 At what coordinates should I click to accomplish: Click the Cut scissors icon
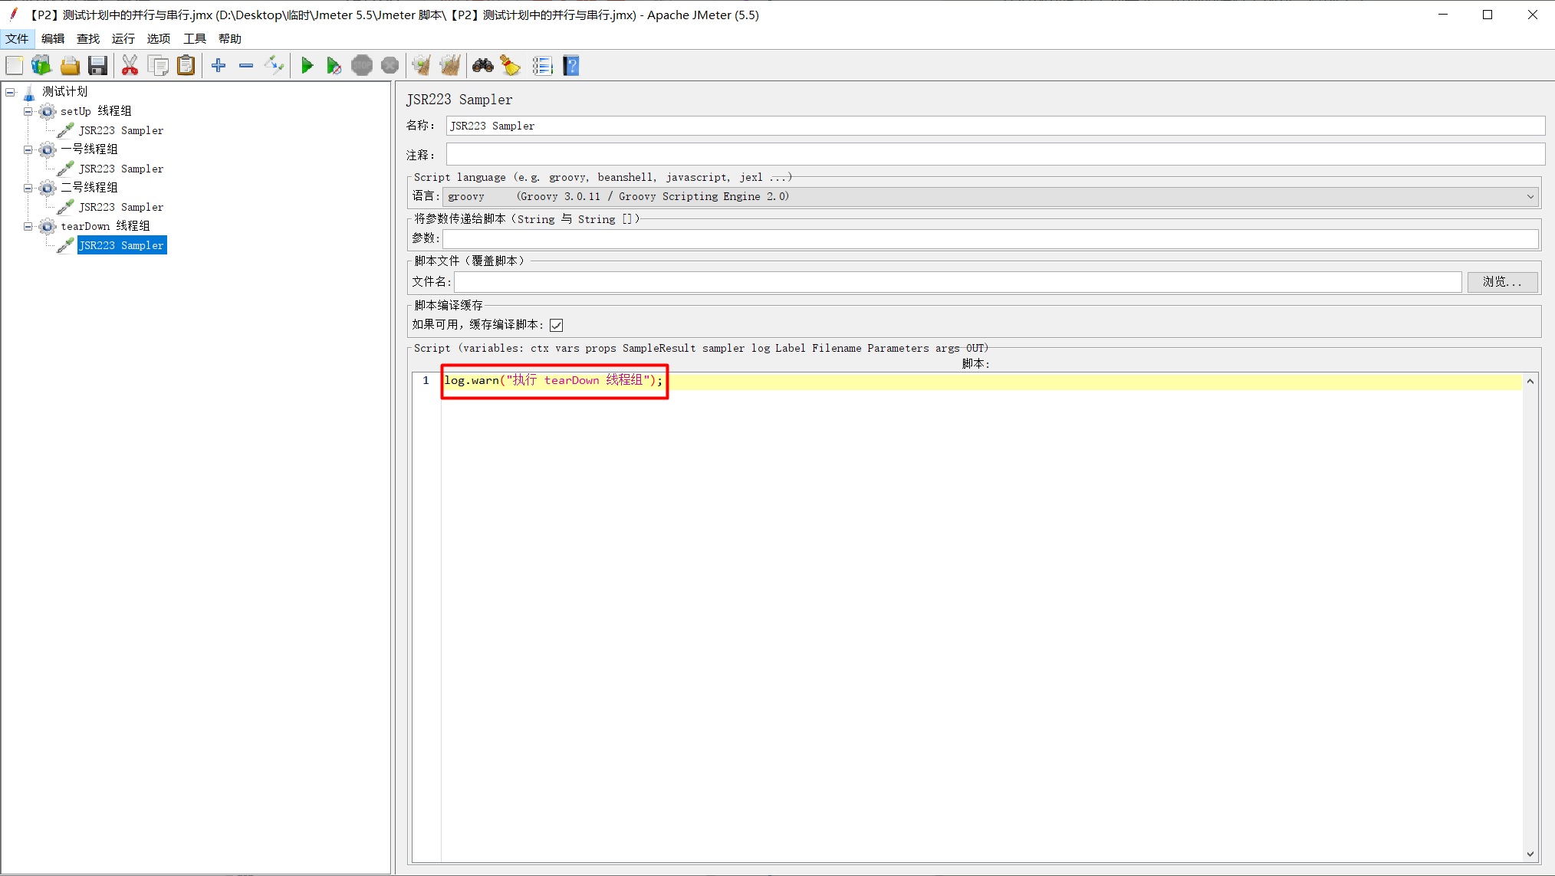click(130, 66)
